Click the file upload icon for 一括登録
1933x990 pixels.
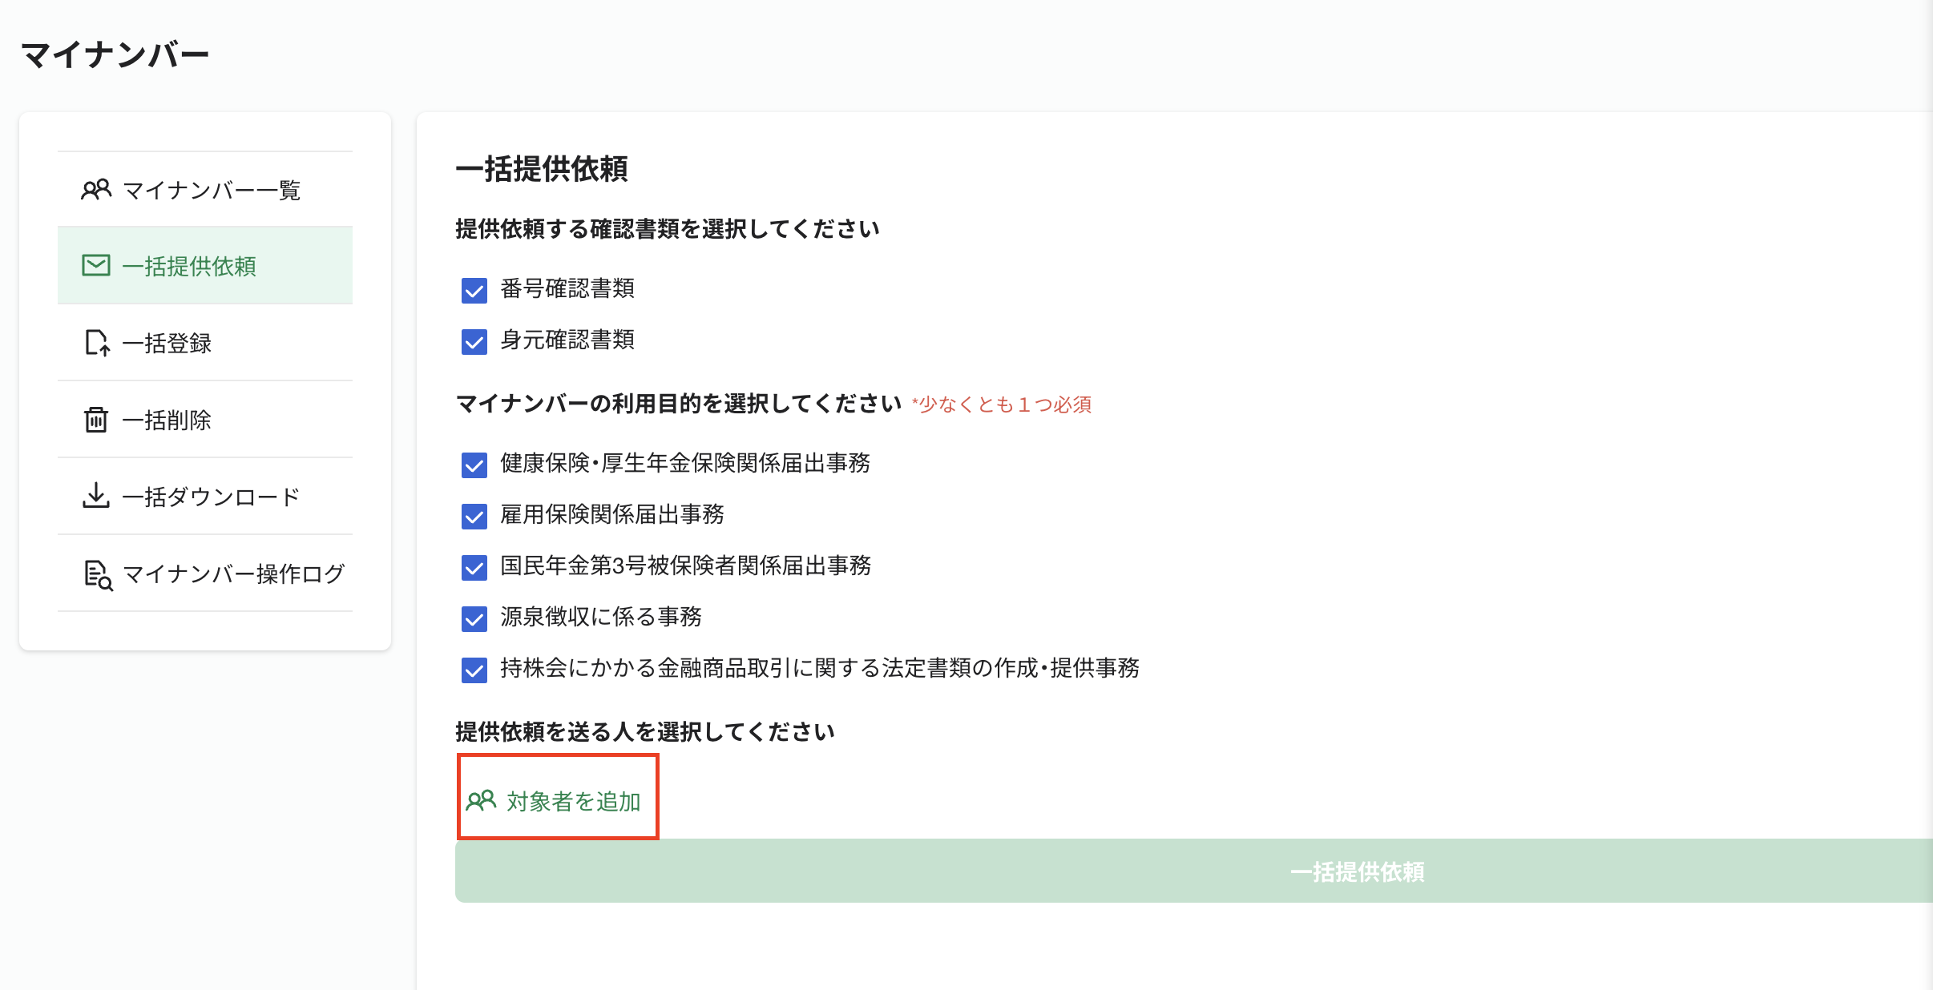click(x=95, y=343)
